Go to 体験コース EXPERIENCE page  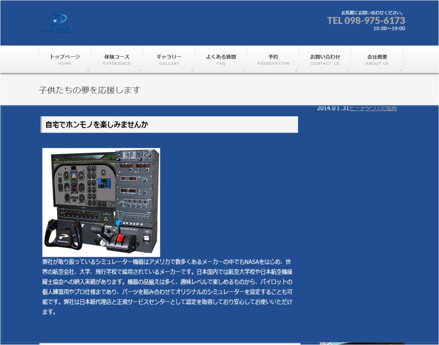click(117, 59)
